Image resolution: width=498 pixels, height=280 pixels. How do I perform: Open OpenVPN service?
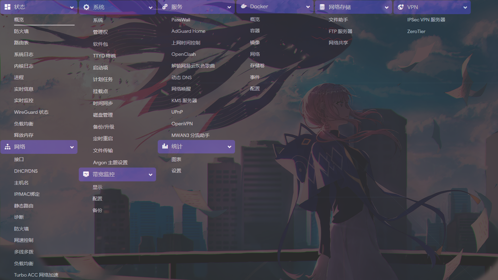click(182, 124)
